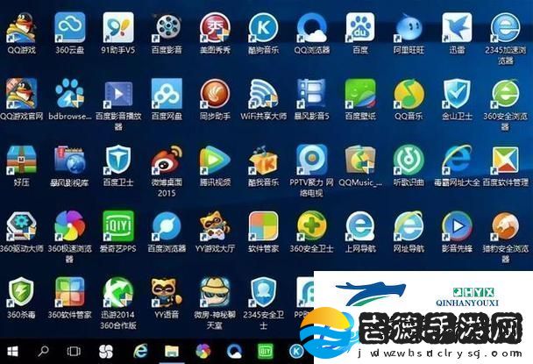533x364 pixels.
Task: Launch the QQ浏览器 desktop shortcut
Action: pyautogui.click(x=312, y=28)
